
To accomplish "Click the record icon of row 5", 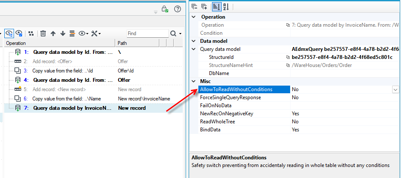I will coord(18,89).
